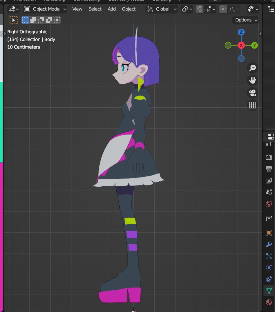This screenshot has height=312, width=275.
Task: Open the Global transform orientation dropdown
Action: click(x=162, y=9)
